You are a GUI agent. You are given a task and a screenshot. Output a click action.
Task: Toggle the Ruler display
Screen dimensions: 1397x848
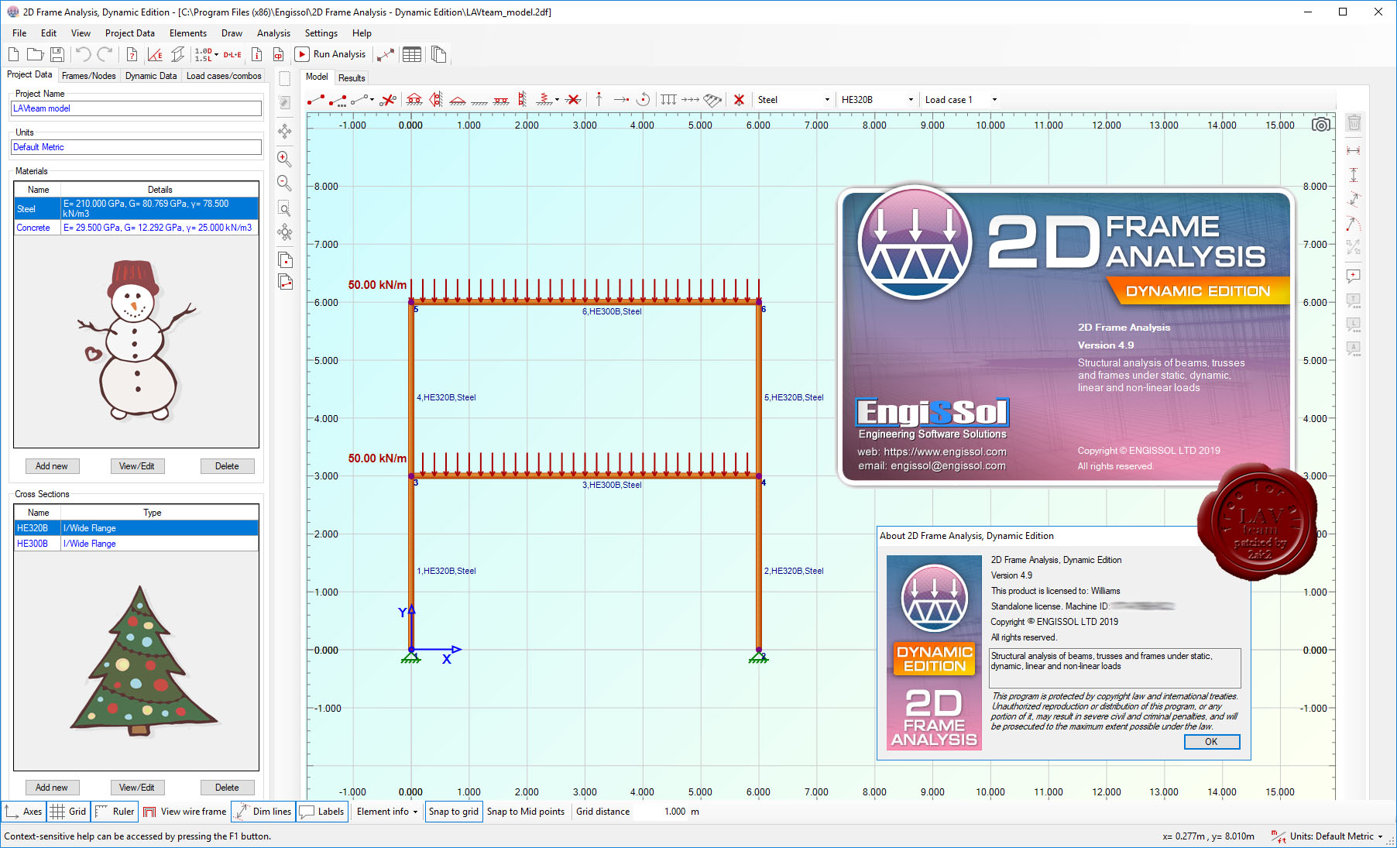point(115,812)
